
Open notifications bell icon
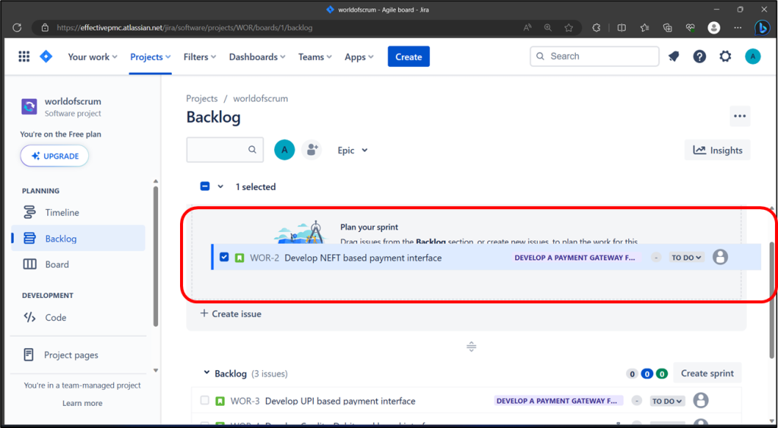tap(674, 56)
